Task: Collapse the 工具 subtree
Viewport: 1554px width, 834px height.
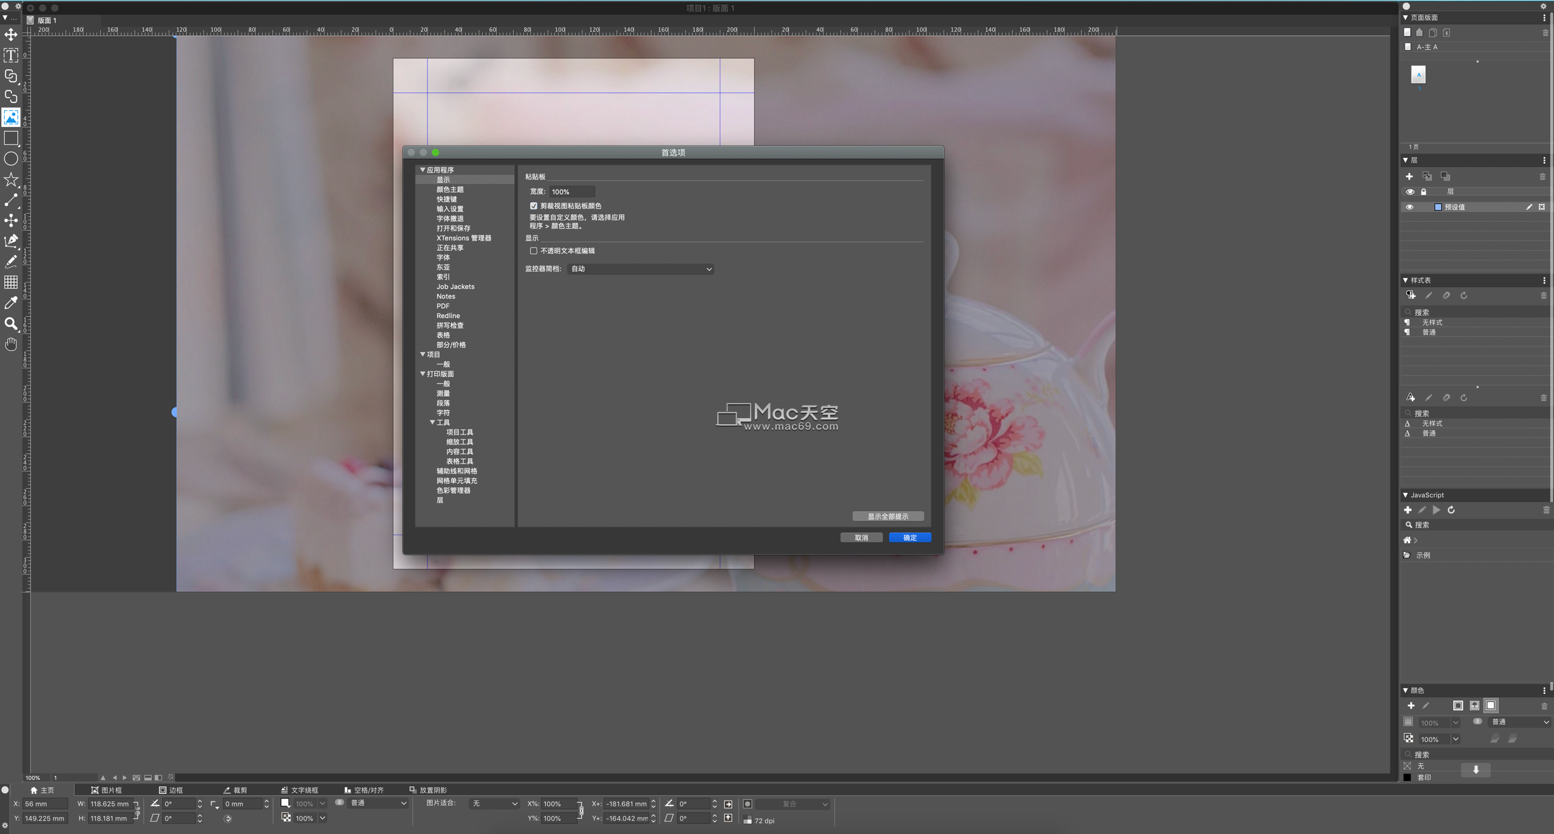Action: click(432, 422)
